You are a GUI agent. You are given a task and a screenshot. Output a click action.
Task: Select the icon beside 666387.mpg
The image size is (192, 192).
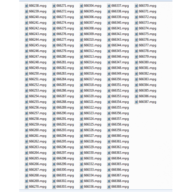pos(136,102)
